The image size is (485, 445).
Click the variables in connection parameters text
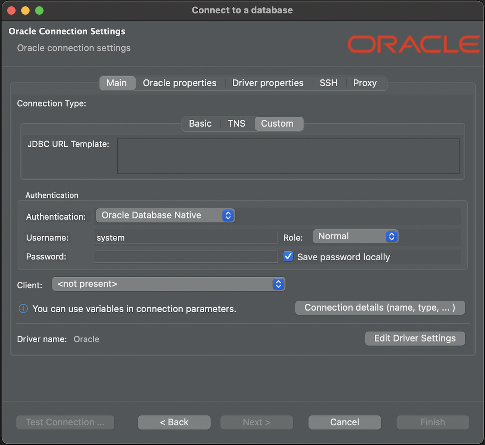[x=134, y=309]
